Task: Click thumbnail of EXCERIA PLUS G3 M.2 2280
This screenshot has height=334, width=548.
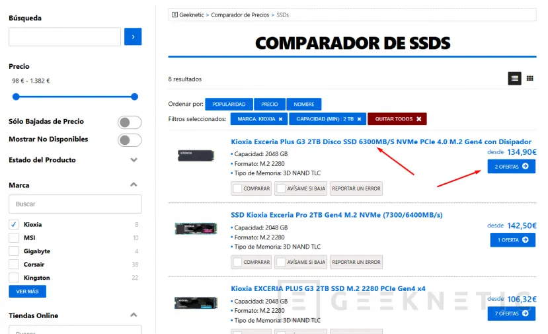Action: click(196, 302)
